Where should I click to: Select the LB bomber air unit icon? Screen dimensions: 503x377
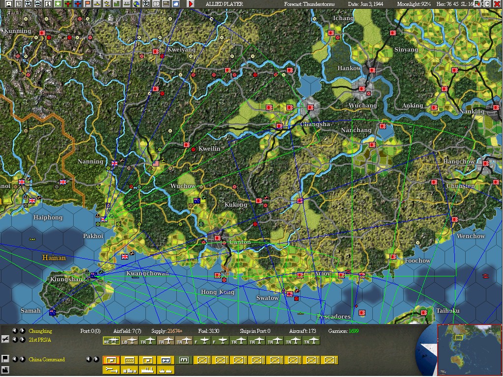coord(129,341)
